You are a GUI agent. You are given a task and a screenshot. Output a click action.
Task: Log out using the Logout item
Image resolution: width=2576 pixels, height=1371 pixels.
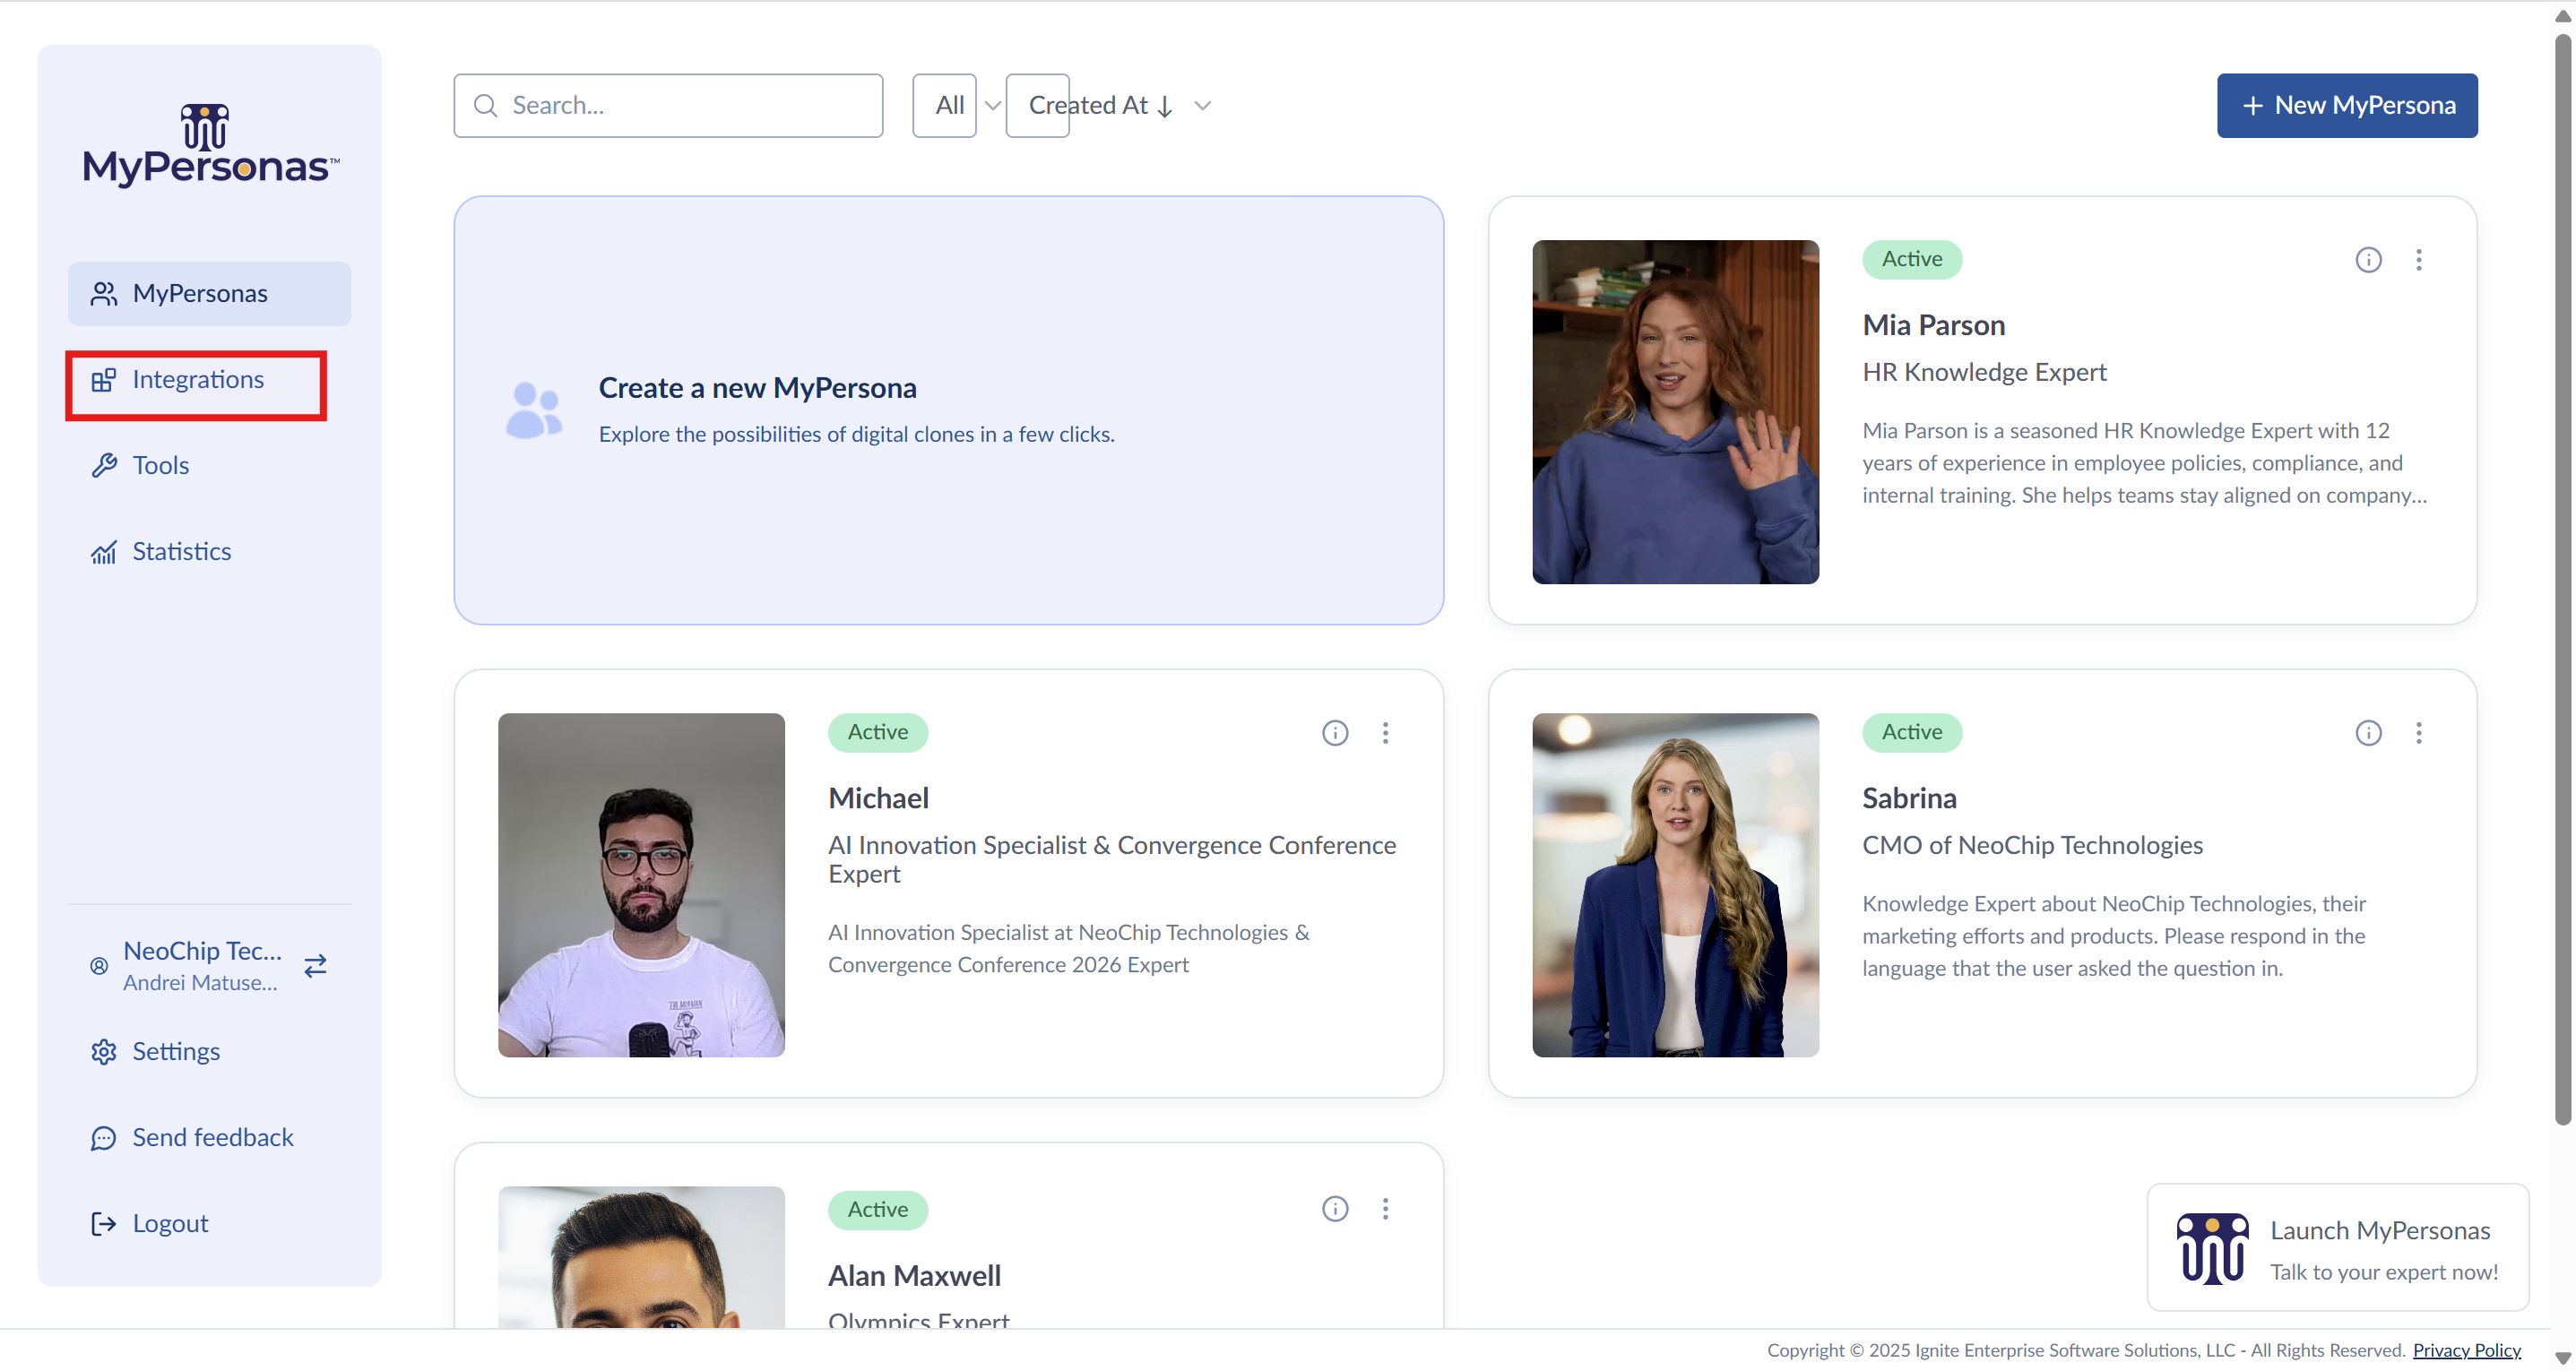(x=209, y=1224)
